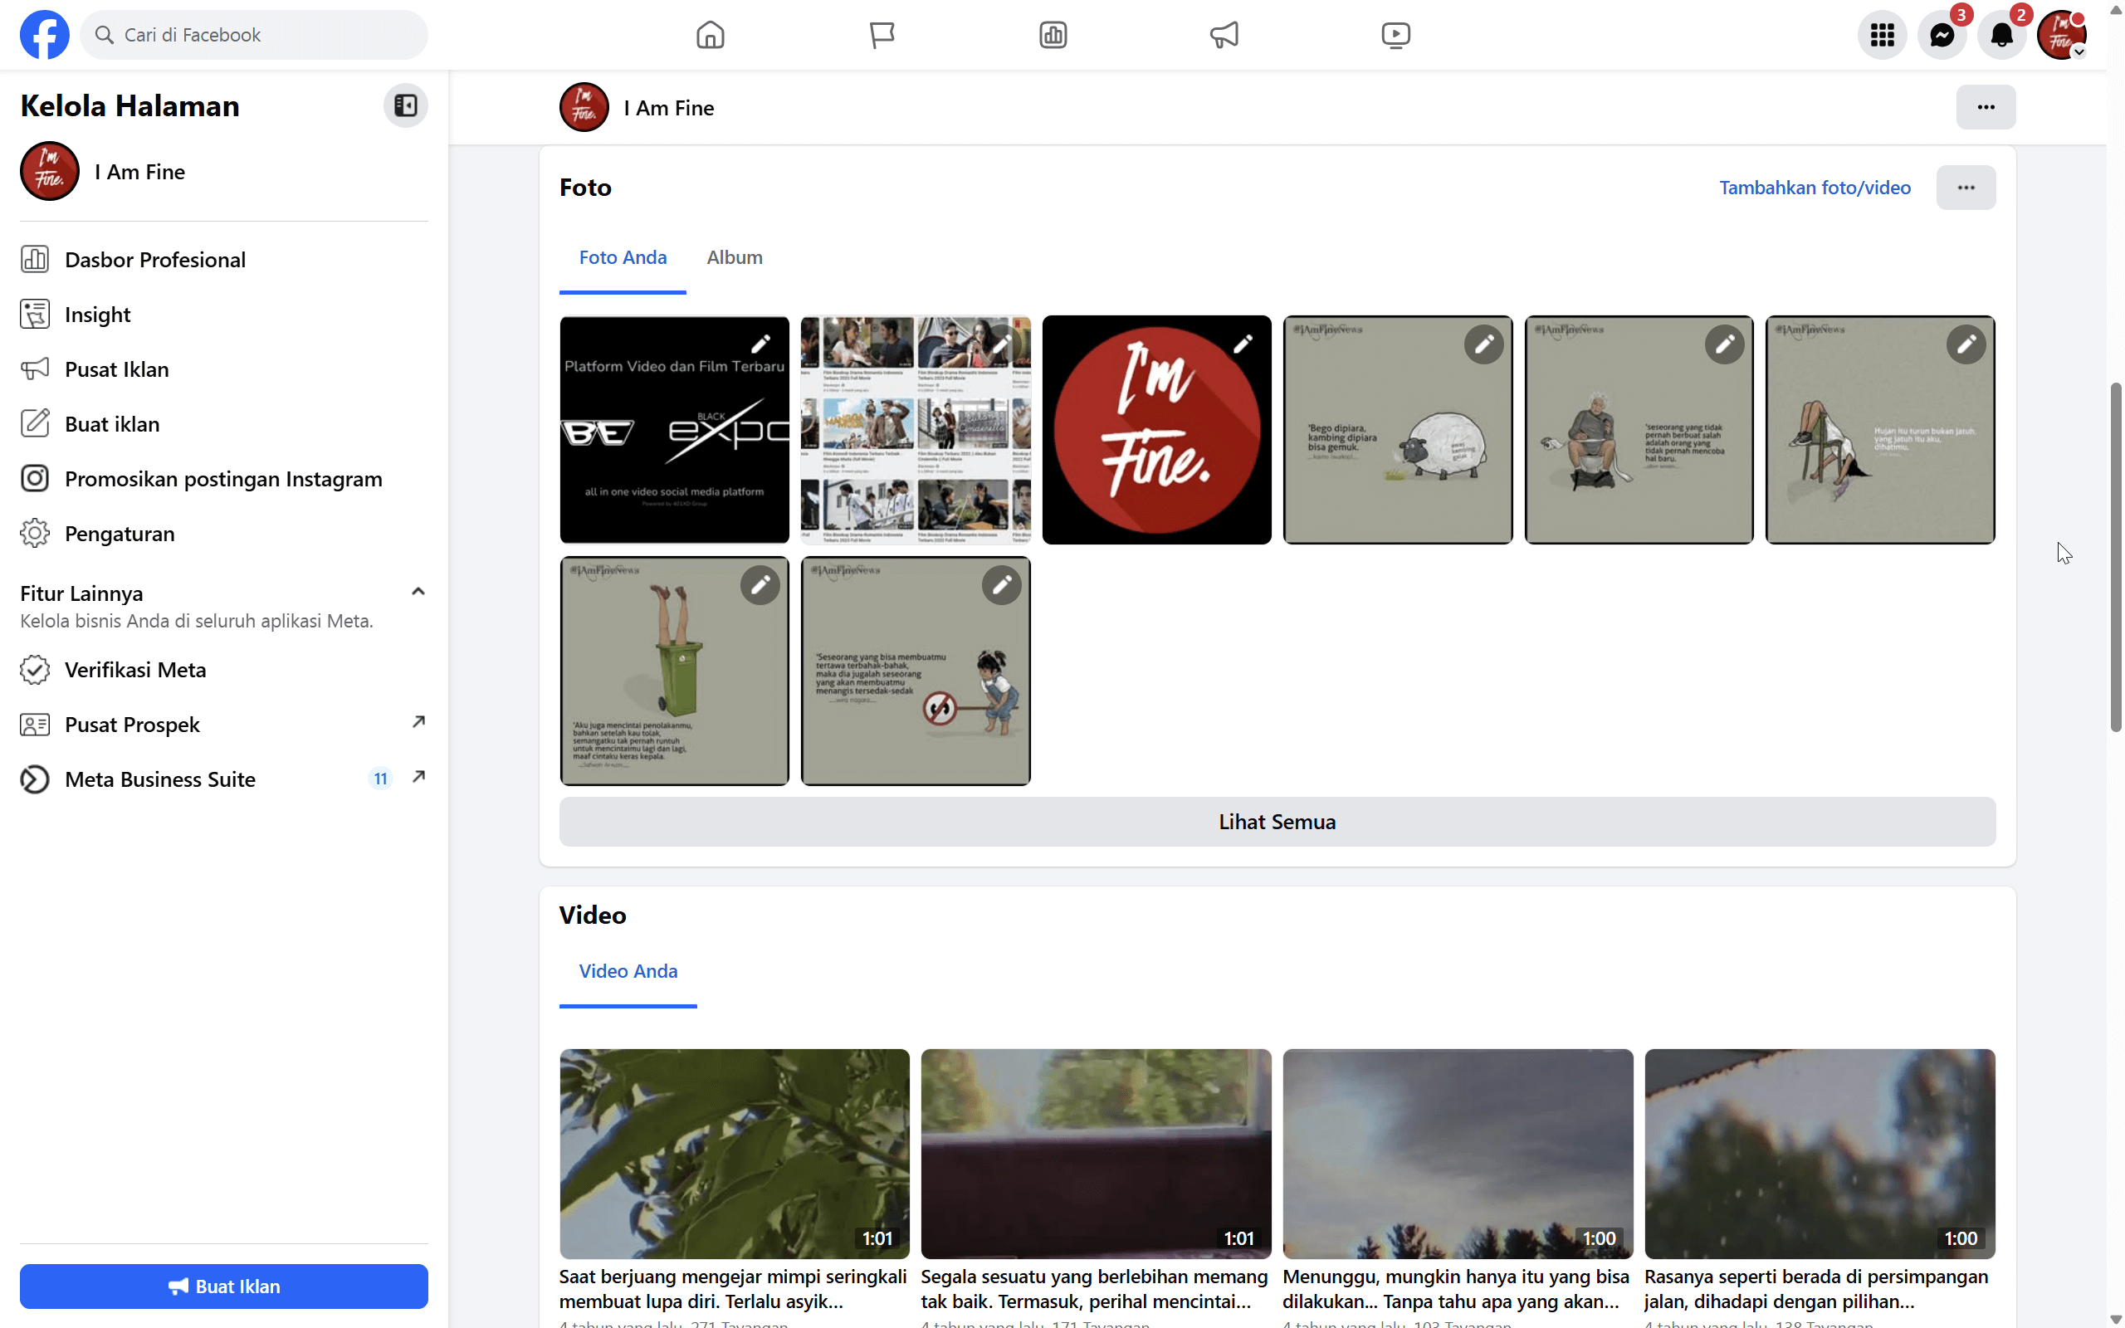Go to the Home feed
The height and width of the screenshot is (1328, 2125).
click(x=711, y=34)
